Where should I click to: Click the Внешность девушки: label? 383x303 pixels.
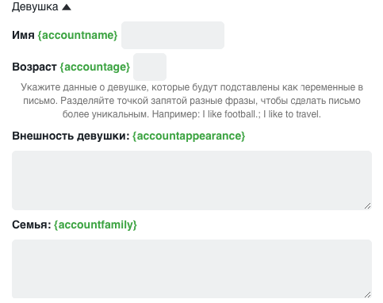click(x=71, y=136)
